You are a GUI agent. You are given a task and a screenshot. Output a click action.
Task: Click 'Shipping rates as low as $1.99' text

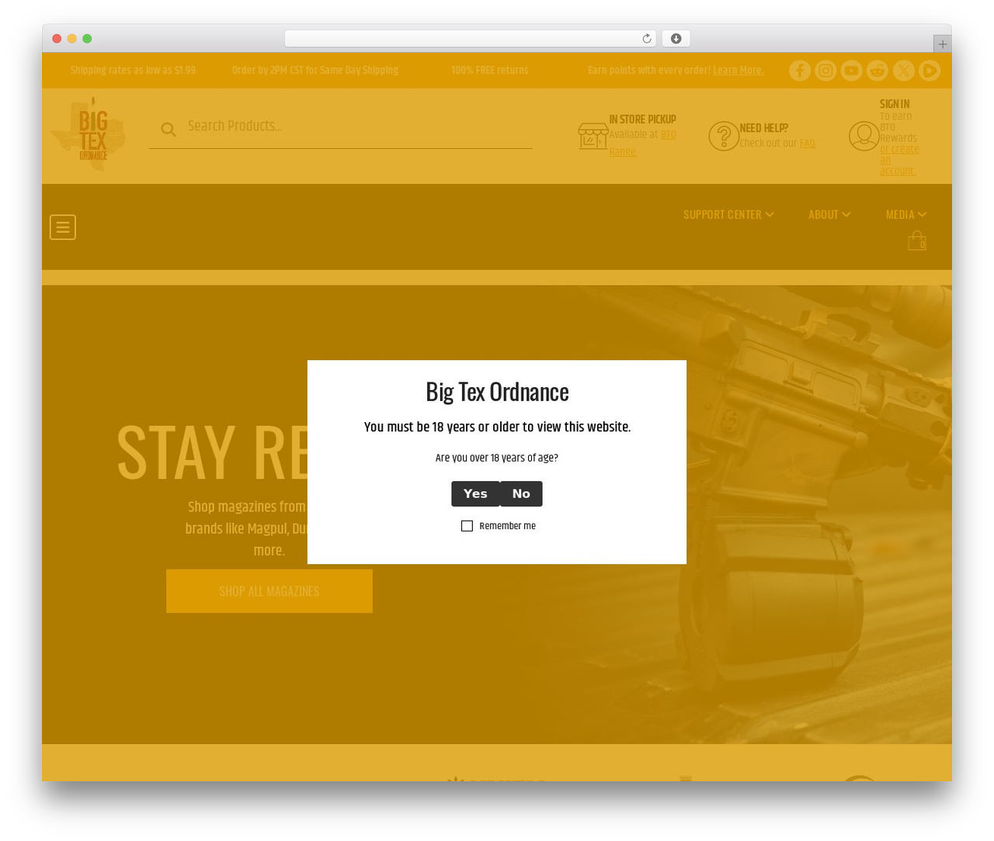tap(133, 71)
